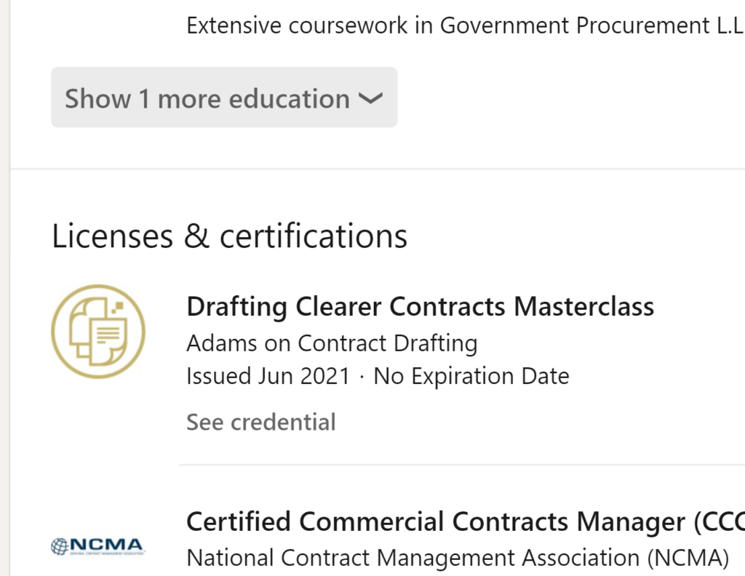Screen dimensions: 745x576
Task: Select the gold documents badge beside the Masterclass
Action: click(98, 331)
